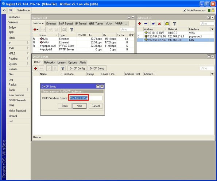Open DHCP Server columns dropdown arrow

212,74
